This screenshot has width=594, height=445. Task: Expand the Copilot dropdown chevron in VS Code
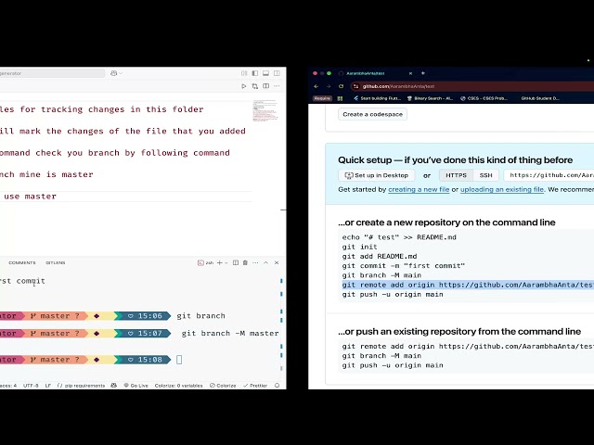click(x=121, y=73)
